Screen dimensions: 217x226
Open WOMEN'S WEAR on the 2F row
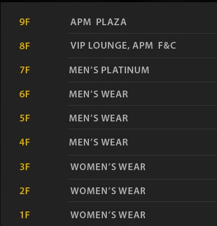[x=108, y=191]
